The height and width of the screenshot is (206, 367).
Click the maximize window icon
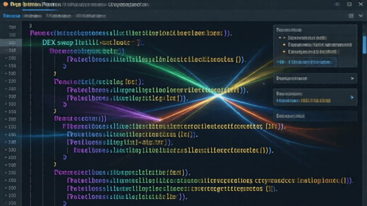[x=349, y=4]
